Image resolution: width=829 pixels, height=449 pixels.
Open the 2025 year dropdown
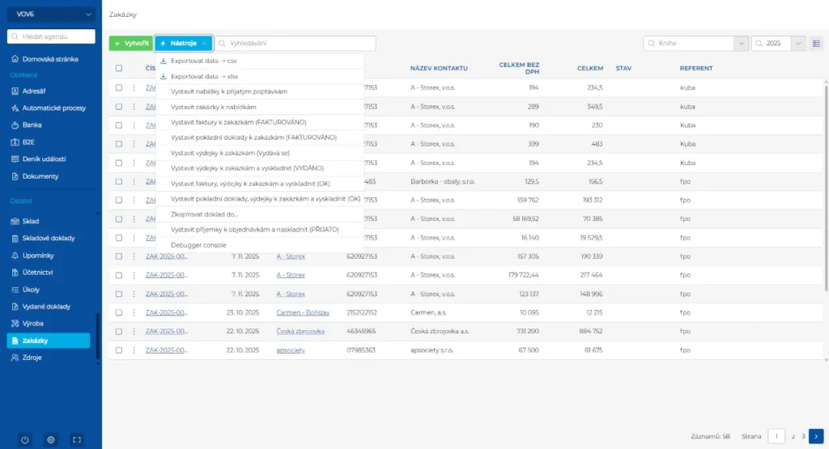(798, 43)
